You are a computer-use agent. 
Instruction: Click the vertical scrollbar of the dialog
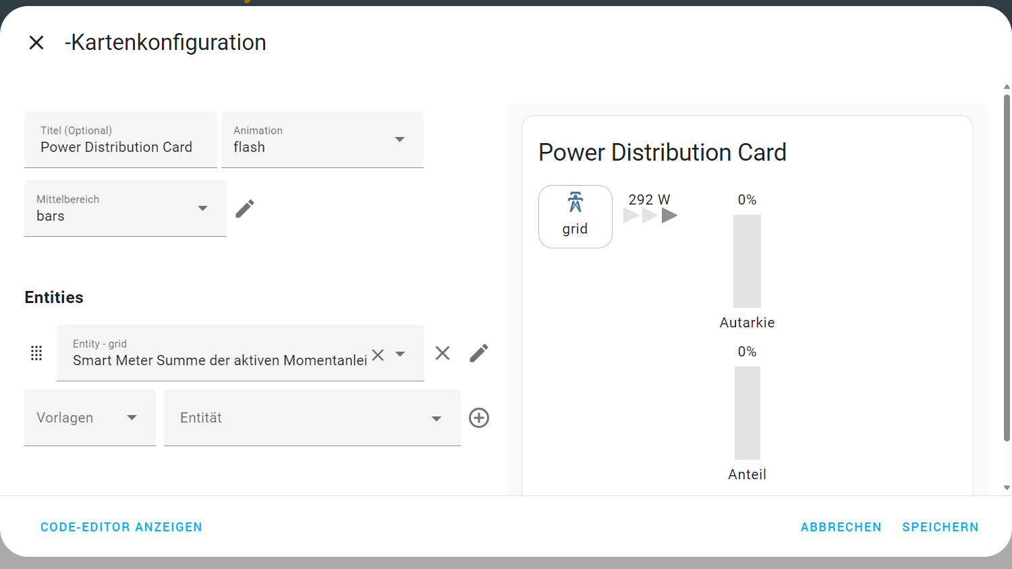click(1007, 270)
